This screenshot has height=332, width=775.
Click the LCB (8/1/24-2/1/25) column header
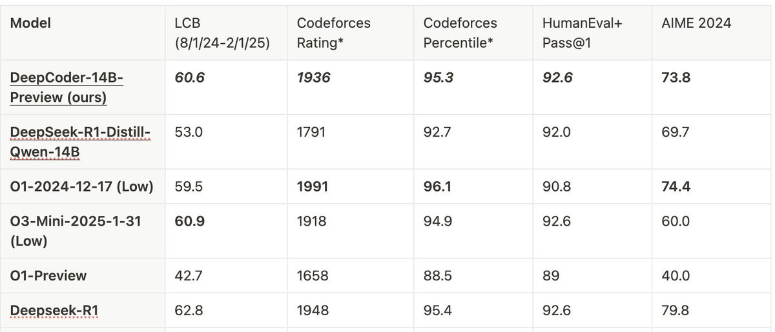(220, 33)
